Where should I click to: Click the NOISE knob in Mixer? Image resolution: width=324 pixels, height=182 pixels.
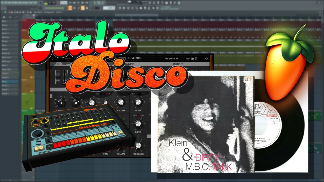138,102
